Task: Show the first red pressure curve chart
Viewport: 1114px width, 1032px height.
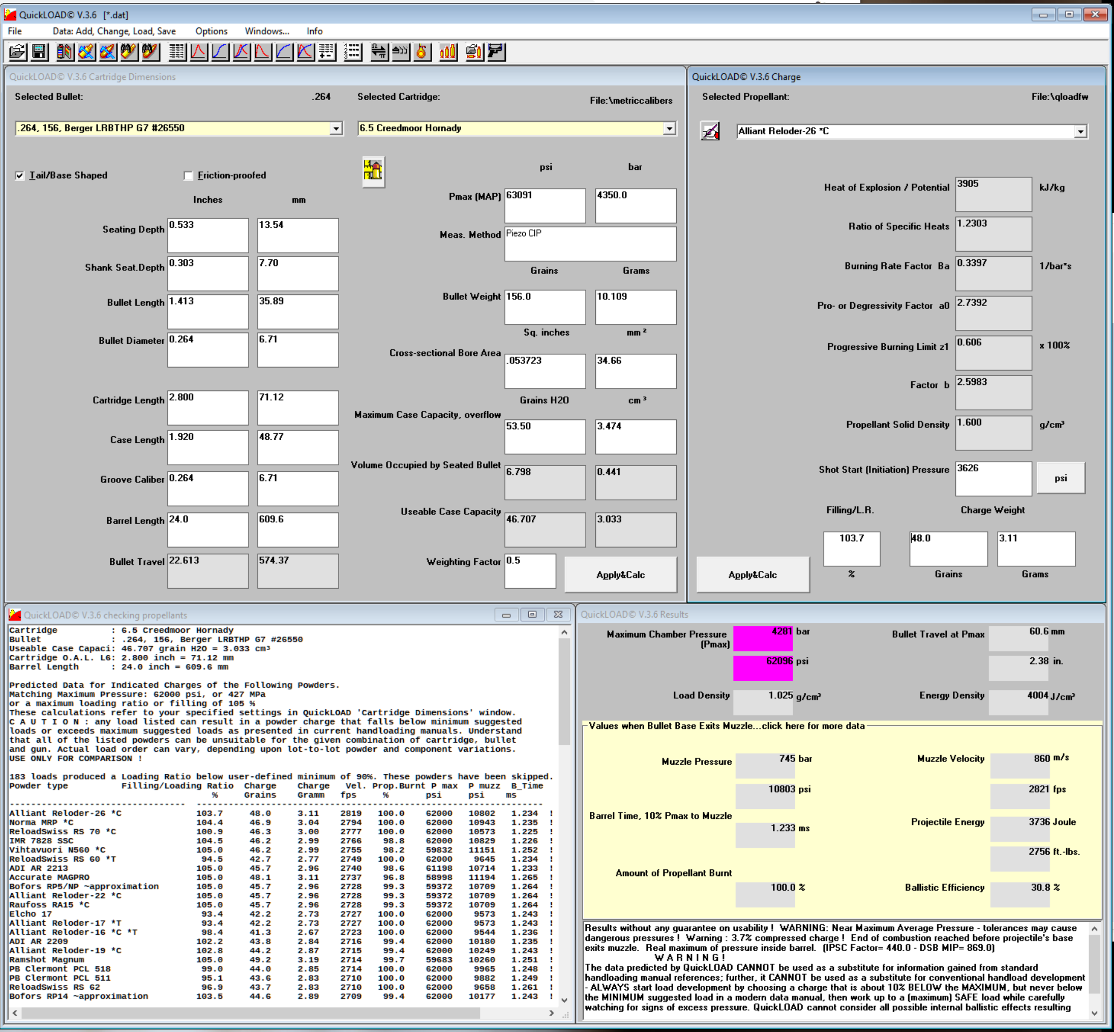Action: pos(199,52)
